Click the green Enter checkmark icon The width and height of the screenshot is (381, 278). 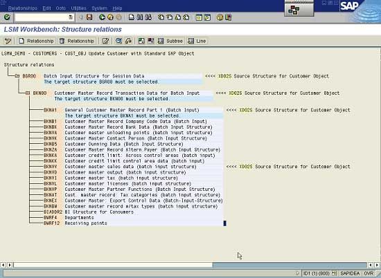7,17
